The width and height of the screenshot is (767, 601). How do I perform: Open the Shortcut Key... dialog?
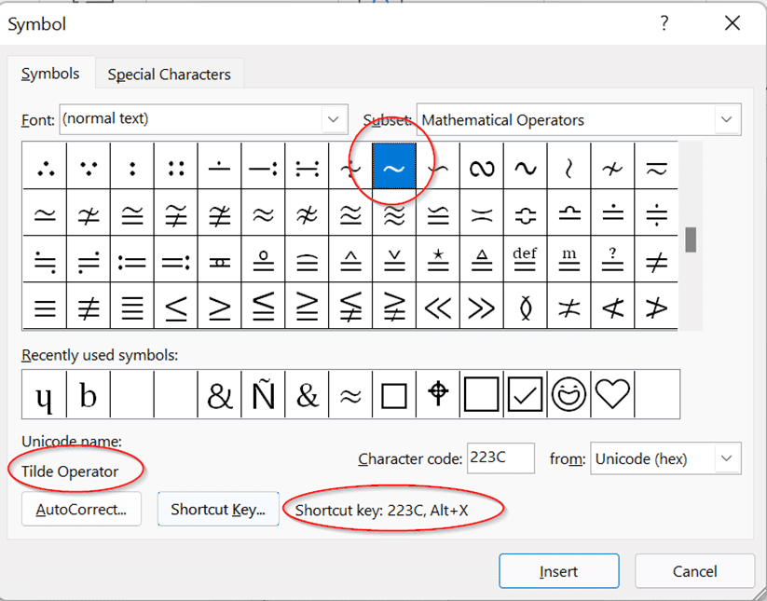tap(218, 509)
